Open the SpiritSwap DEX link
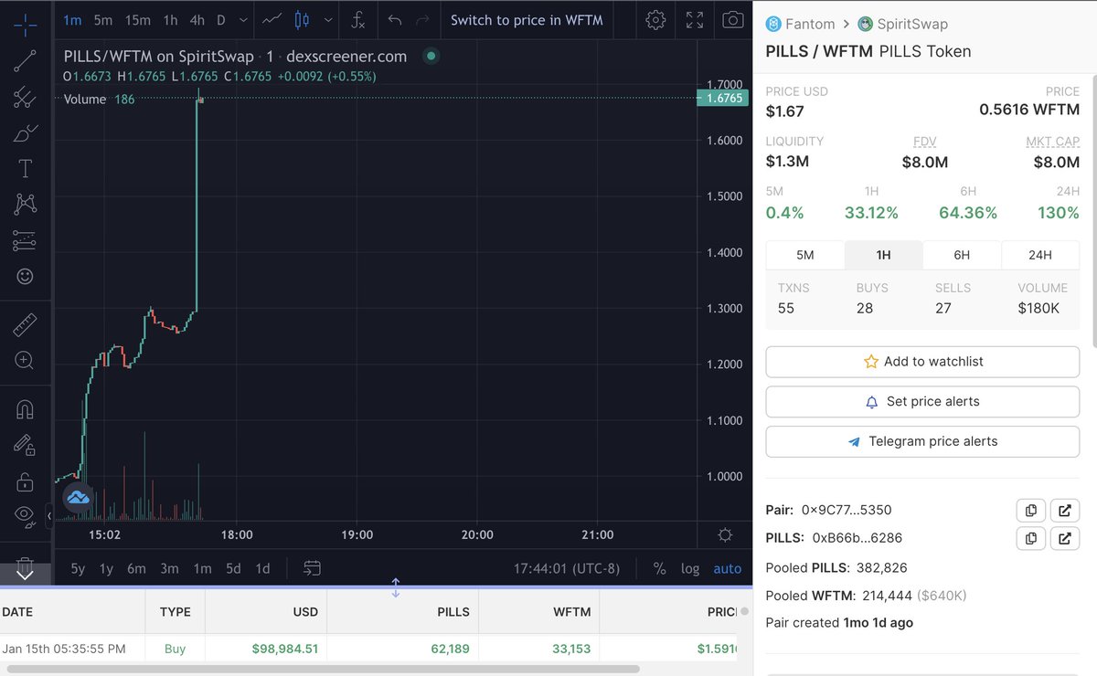This screenshot has height=676, width=1097. (902, 24)
